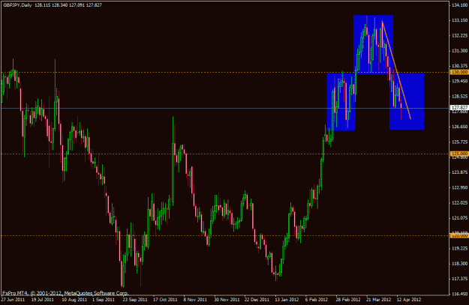The height and width of the screenshot is (305, 469).
Task: Click the 126.650 price scale label
Action: (460, 127)
